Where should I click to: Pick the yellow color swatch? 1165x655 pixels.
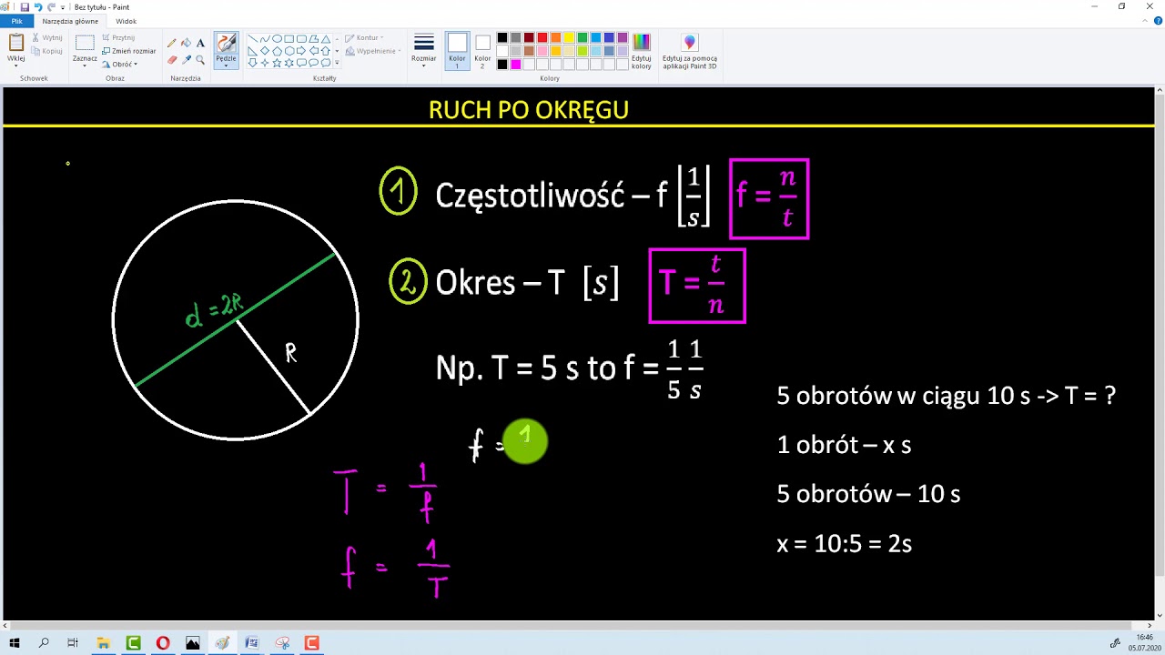569,37
